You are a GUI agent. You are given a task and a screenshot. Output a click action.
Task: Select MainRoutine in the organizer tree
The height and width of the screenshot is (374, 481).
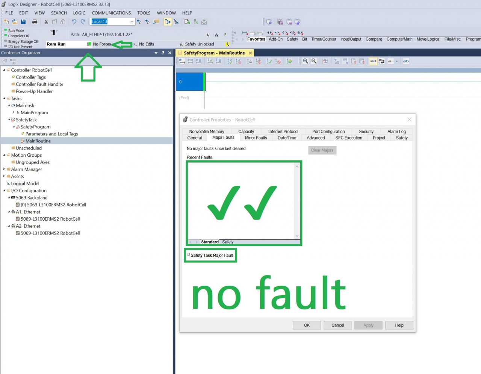click(x=38, y=141)
